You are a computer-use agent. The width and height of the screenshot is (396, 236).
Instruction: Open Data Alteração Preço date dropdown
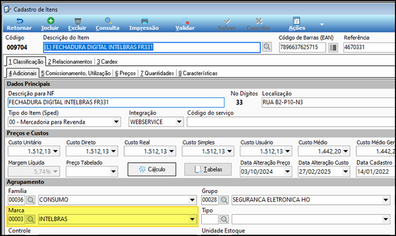click(288, 172)
